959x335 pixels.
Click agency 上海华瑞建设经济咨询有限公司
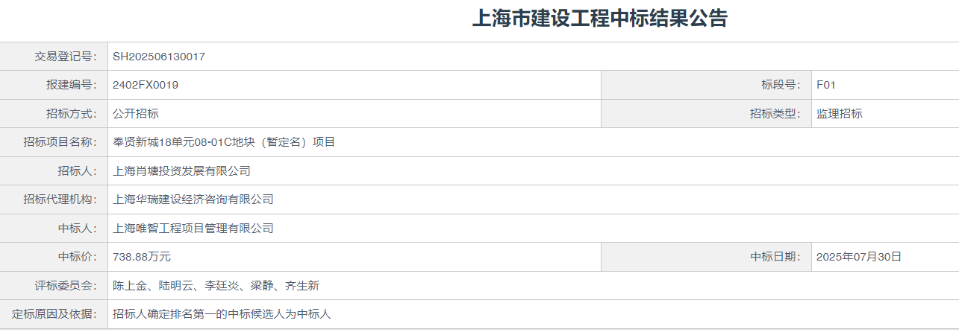(x=193, y=200)
